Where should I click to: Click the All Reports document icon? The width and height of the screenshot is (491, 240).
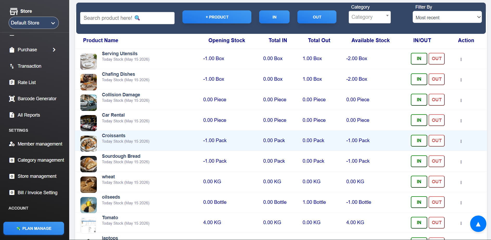click(x=12, y=115)
